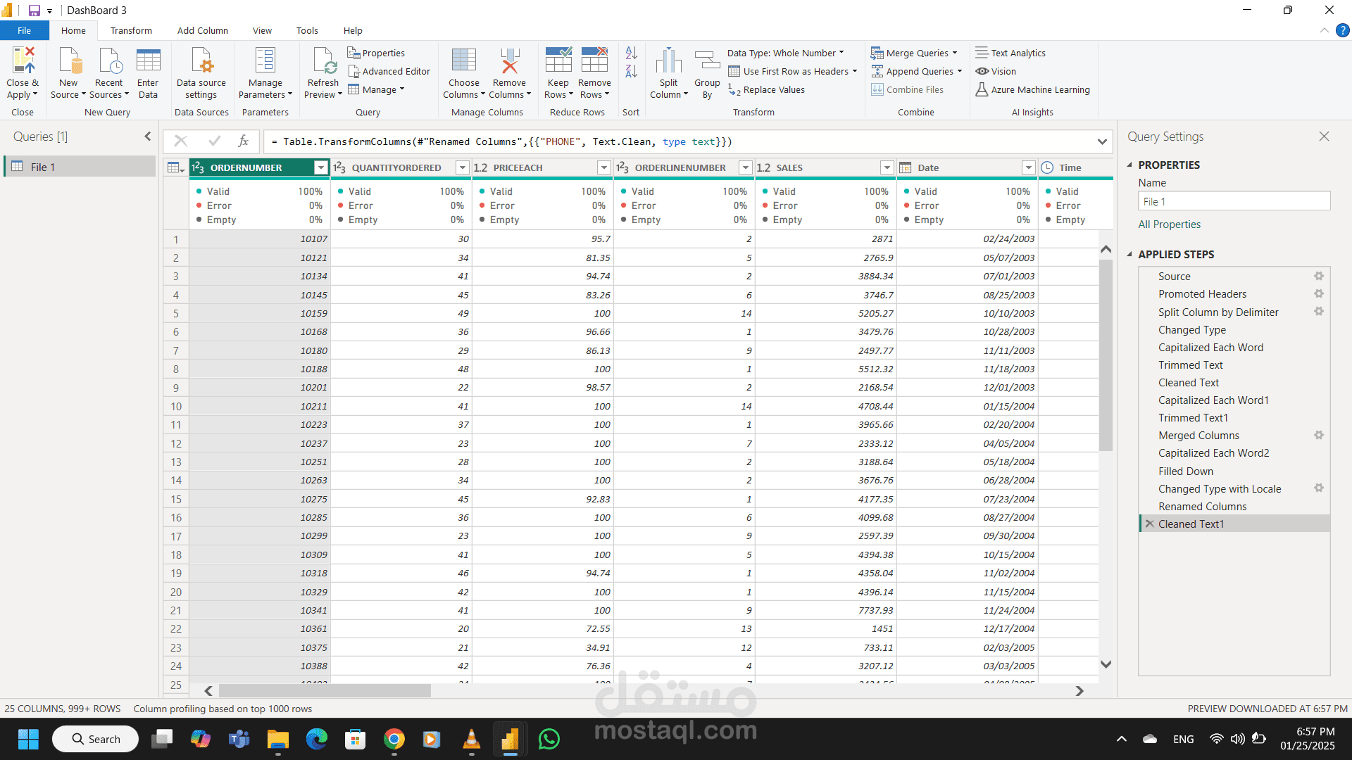Image resolution: width=1352 pixels, height=760 pixels.
Task: Click the Remove Columns icon
Action: point(509,61)
